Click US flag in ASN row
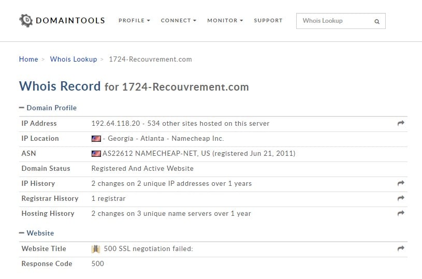Viewport: 422px width, 279px height. [x=96, y=154]
